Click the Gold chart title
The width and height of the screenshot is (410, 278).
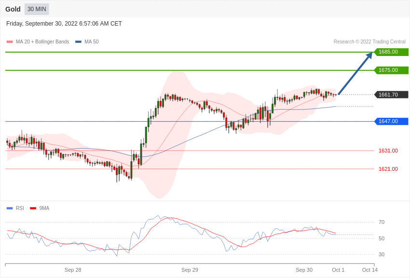tap(13, 9)
